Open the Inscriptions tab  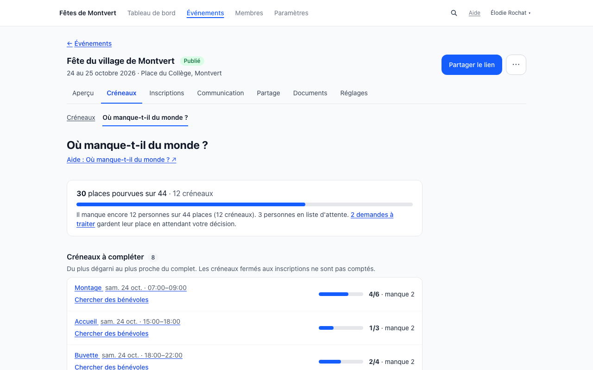pos(167,93)
